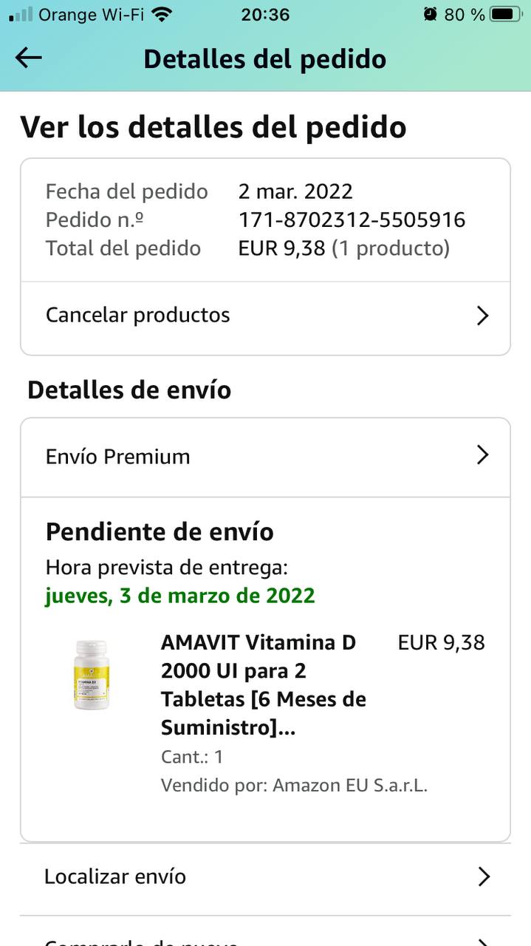Open Cancelar productos option
Screen dimensions: 531x946
(x=265, y=316)
